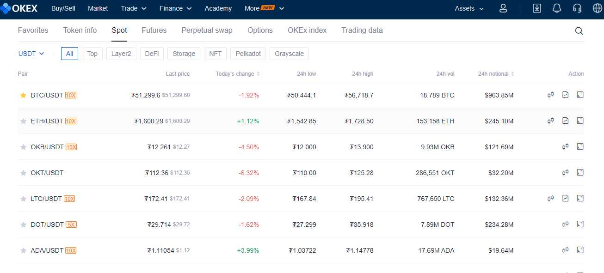The width and height of the screenshot is (604, 273).
Task: Open the headset support icon
Action: click(x=577, y=8)
